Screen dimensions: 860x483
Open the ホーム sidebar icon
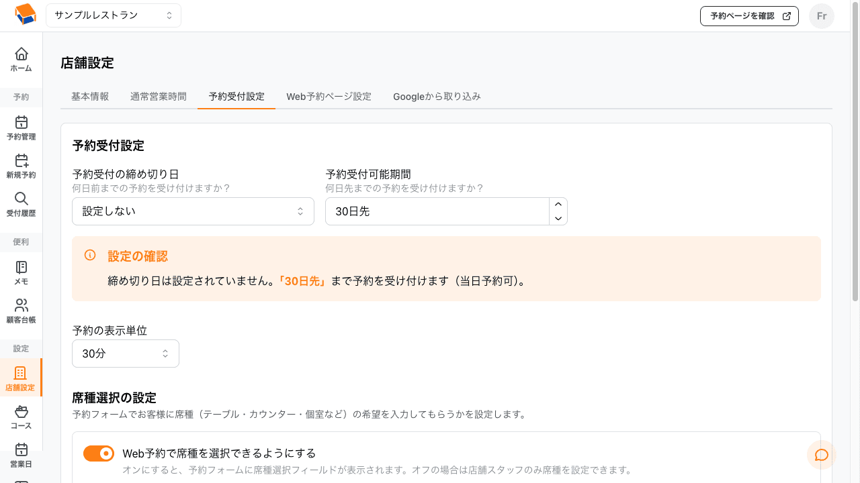[21, 60]
